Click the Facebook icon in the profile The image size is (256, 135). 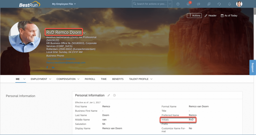coord(47,67)
